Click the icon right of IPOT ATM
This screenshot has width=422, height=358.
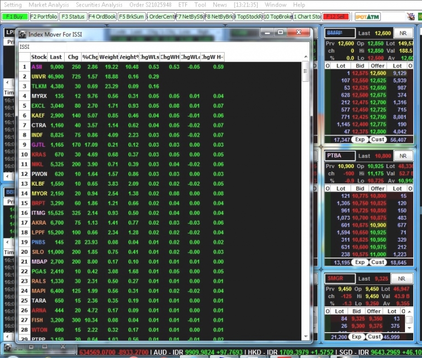click(410, 16)
